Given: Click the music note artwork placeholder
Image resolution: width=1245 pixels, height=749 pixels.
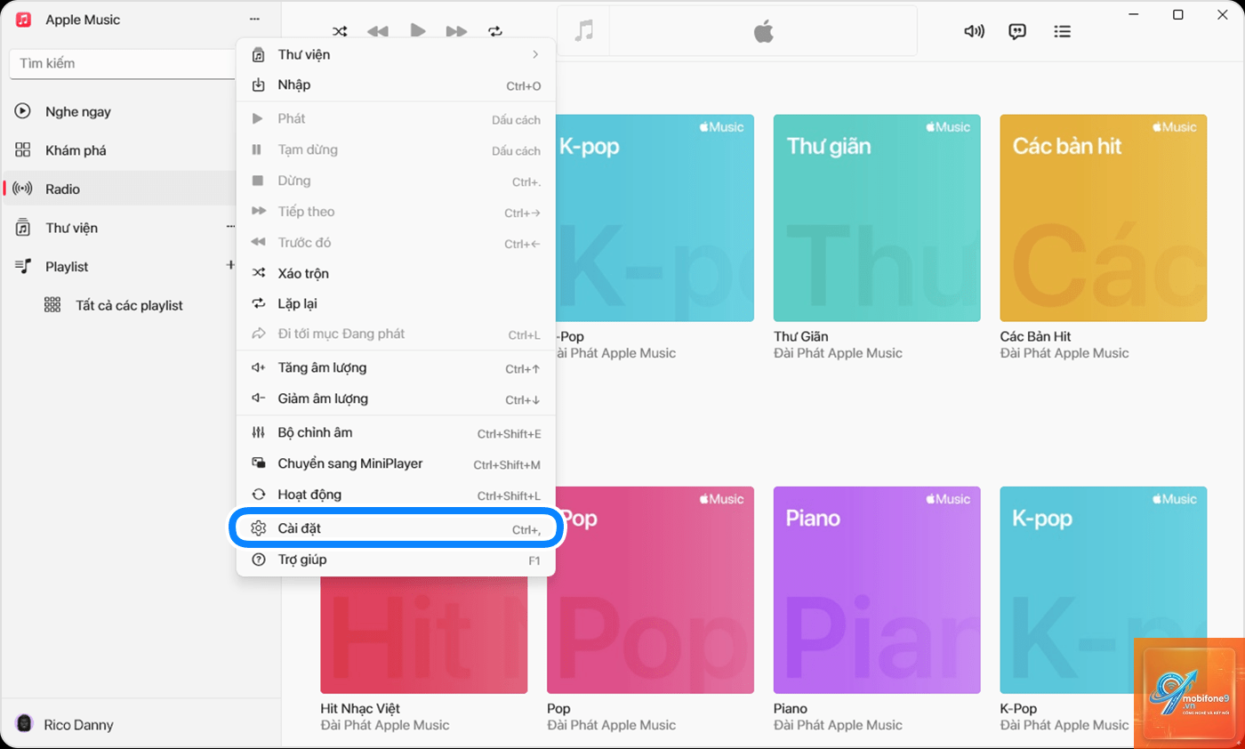Looking at the screenshot, I should point(583,31).
